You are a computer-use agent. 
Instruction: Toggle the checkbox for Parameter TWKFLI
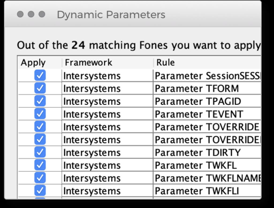pyautogui.click(x=40, y=191)
